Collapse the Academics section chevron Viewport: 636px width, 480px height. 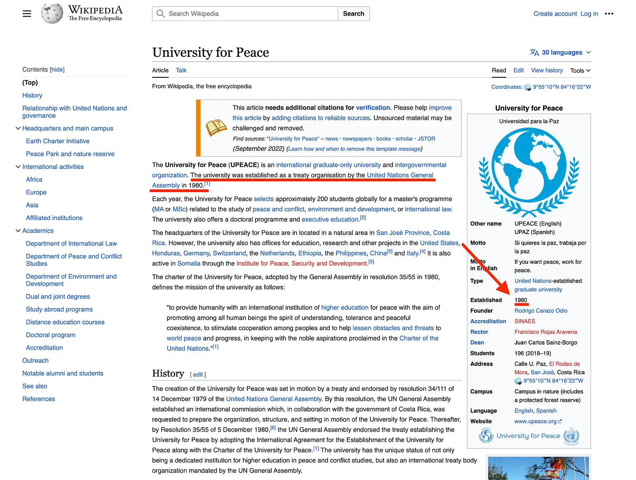[x=18, y=231]
